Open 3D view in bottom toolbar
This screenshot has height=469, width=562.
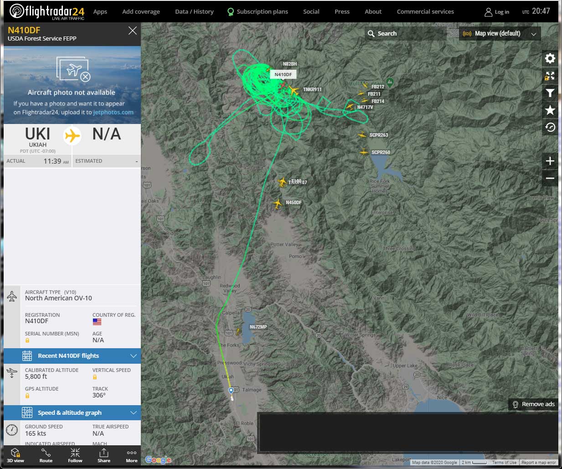point(15,455)
